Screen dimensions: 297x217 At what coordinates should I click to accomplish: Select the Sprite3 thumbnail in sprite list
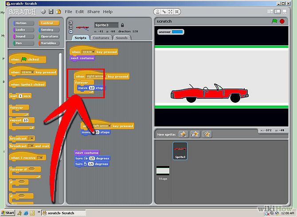click(x=180, y=151)
